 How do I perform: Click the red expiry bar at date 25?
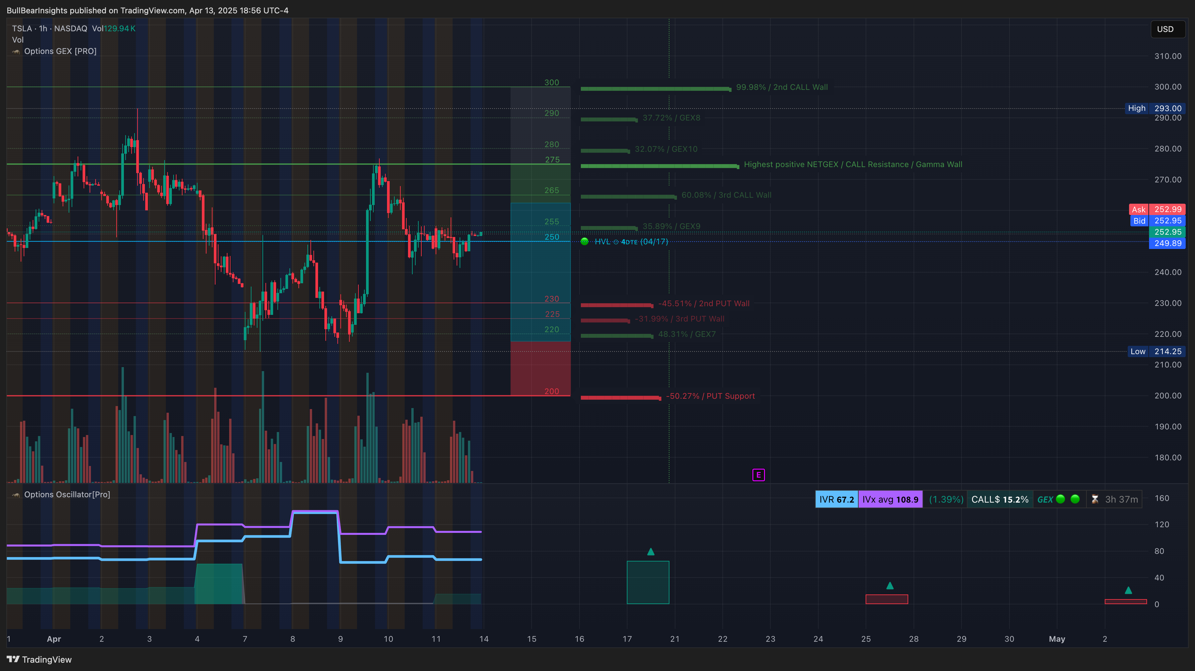[887, 599]
